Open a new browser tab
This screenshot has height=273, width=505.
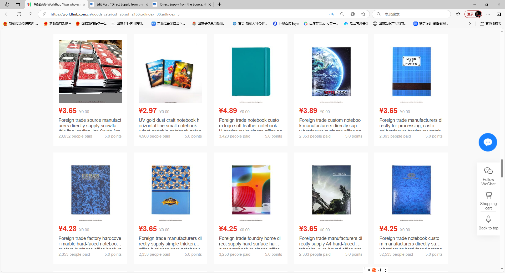[x=219, y=4]
